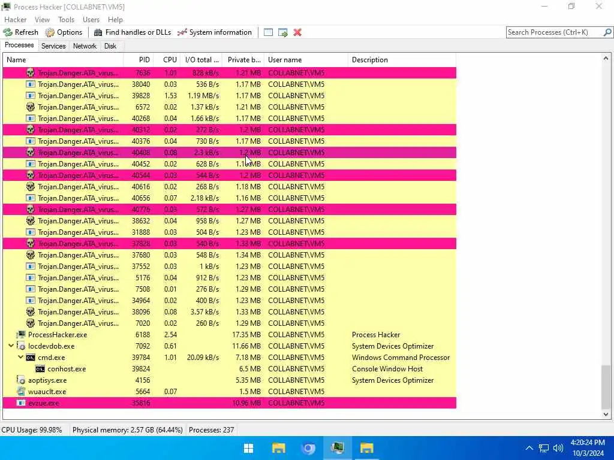Click the CPU Usage status entry
The image size is (614, 460).
click(x=32, y=430)
